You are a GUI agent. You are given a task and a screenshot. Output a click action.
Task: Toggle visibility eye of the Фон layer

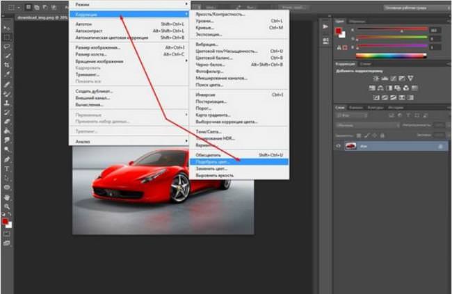(x=339, y=146)
